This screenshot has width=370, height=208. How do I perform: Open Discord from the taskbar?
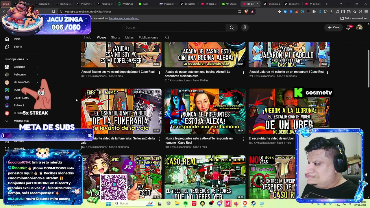[219, 204]
